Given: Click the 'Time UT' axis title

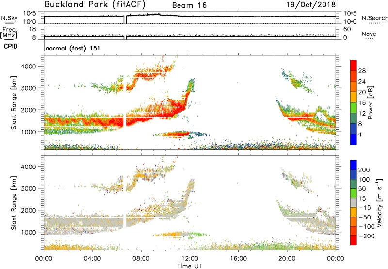Looking at the screenshot, I should tap(190, 266).
